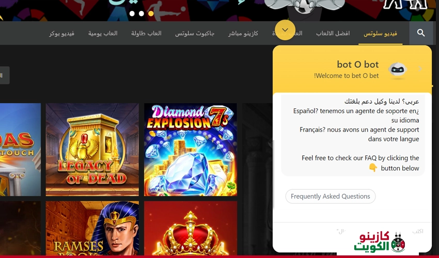The width and height of the screenshot is (439, 258).
Task: Click the search magnifier icon
Action: [421, 33]
